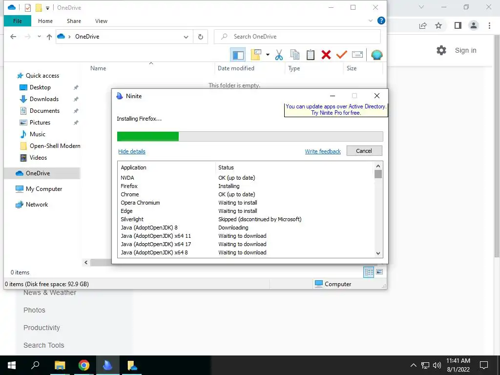Open the new folder dropdown arrow
The width and height of the screenshot is (500, 375).
pos(268,55)
